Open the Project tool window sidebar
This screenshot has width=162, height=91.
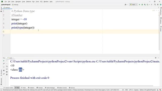pyautogui.click(x=1, y=10)
